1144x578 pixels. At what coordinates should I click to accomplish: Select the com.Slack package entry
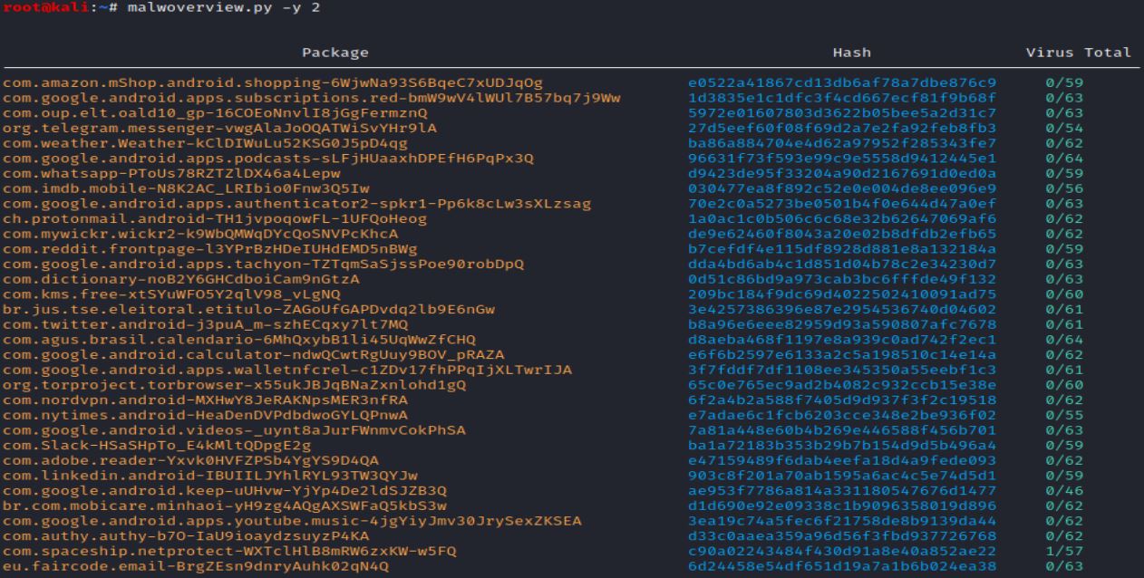click(157, 444)
